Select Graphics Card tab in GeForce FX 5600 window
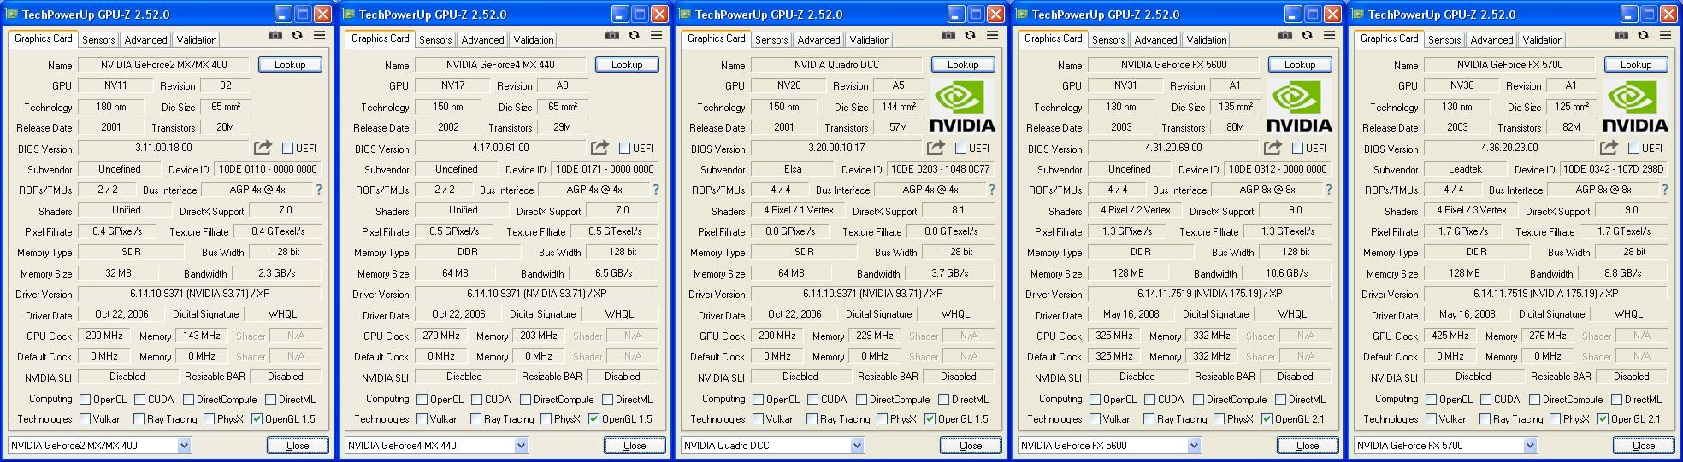This screenshot has height=462, width=1683. (x=1054, y=38)
